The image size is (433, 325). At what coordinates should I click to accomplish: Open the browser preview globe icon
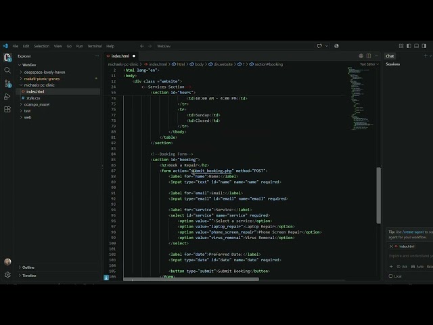(x=361, y=56)
